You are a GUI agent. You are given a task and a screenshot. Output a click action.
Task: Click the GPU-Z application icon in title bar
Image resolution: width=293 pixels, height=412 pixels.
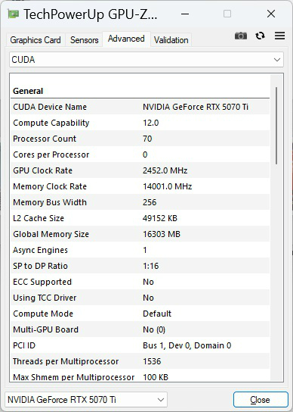click(14, 14)
